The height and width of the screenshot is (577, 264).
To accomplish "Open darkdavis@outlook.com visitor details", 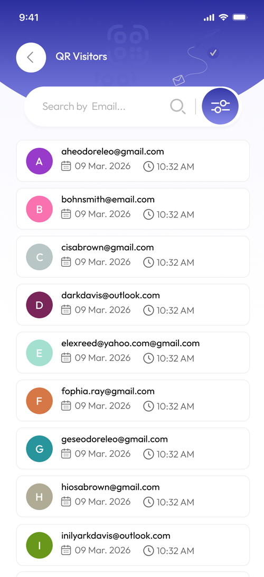I will point(133,305).
